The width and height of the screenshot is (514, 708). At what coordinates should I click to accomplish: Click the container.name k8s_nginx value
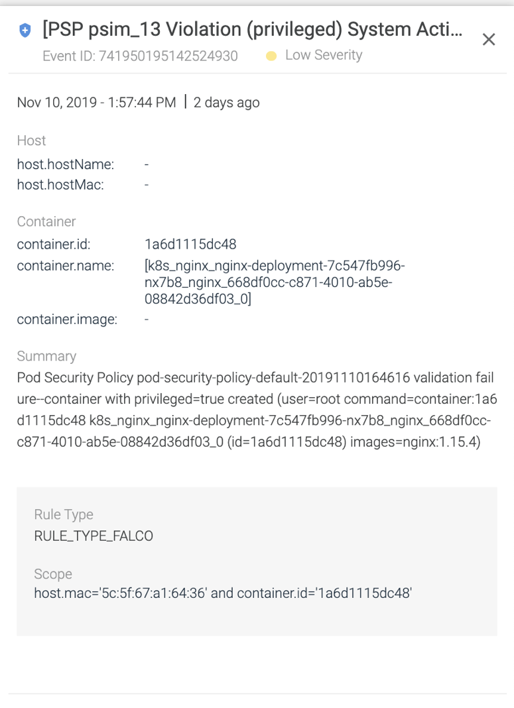[x=275, y=282]
